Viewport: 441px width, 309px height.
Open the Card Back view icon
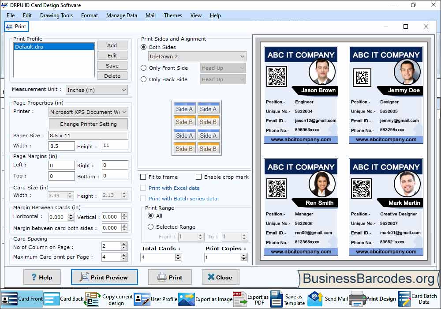pos(52,299)
